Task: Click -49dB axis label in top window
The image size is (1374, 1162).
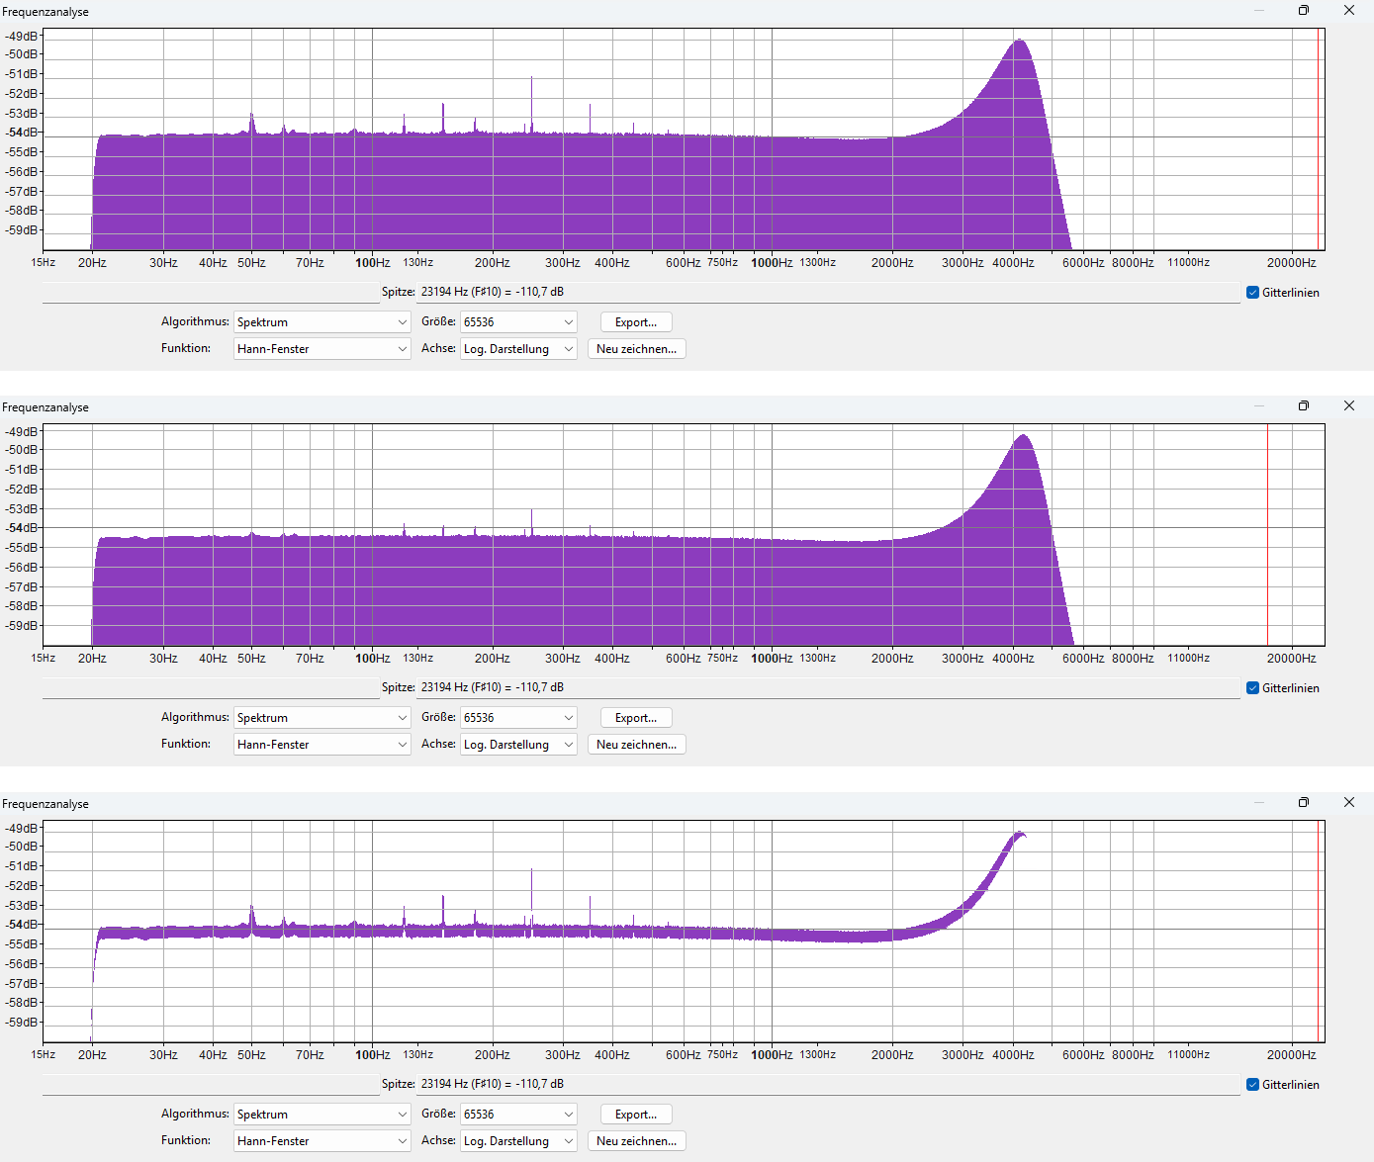Action: pos(22,36)
